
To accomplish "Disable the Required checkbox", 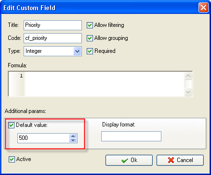I will [x=90, y=51].
